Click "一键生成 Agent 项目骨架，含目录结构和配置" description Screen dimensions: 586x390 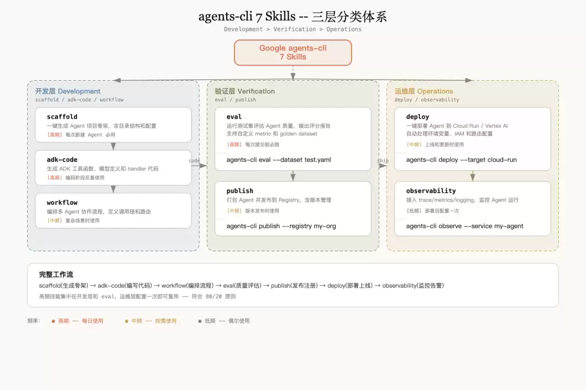[101, 126]
